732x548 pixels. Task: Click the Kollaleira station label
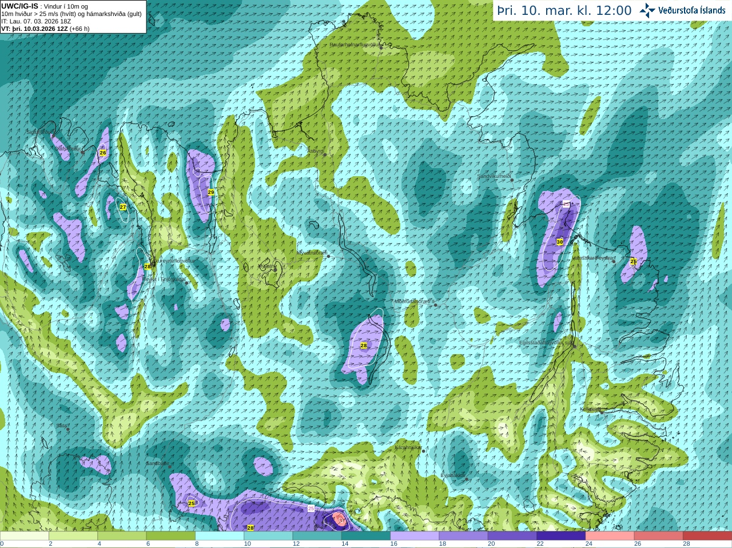pyautogui.click(x=591, y=409)
